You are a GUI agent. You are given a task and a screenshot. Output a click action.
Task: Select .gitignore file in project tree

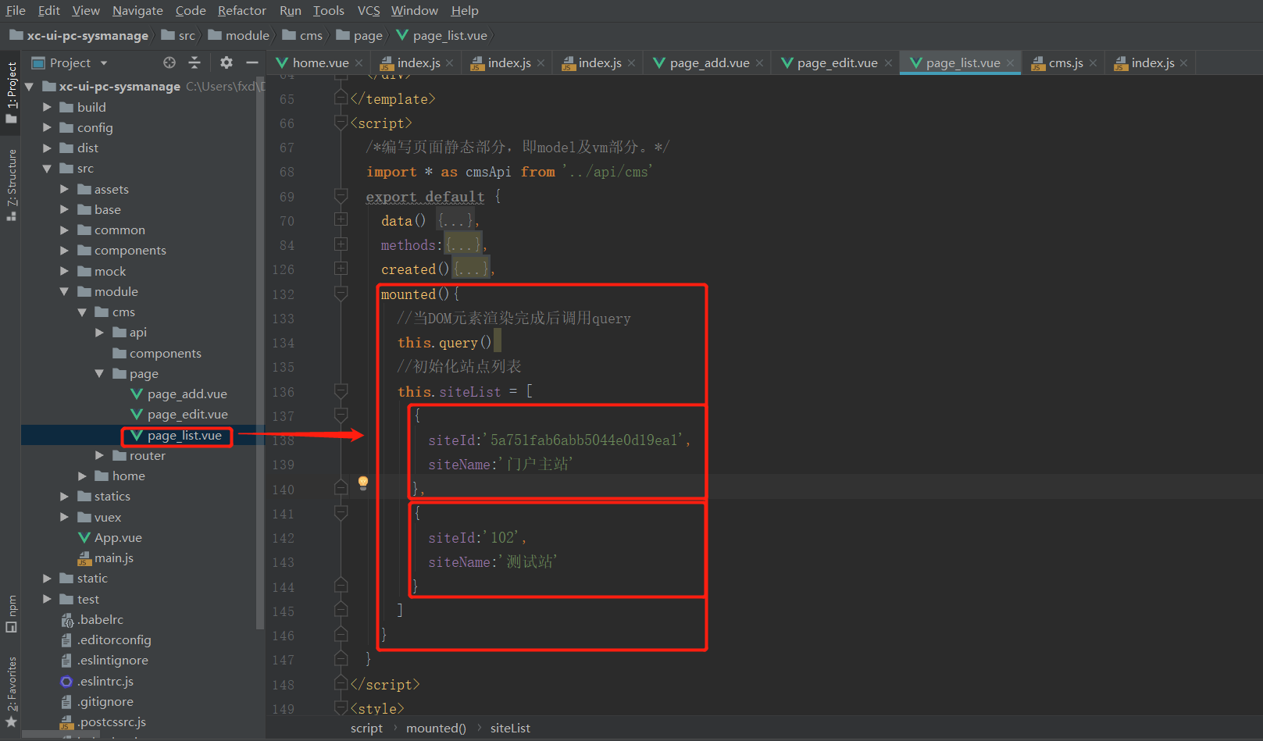click(x=97, y=701)
